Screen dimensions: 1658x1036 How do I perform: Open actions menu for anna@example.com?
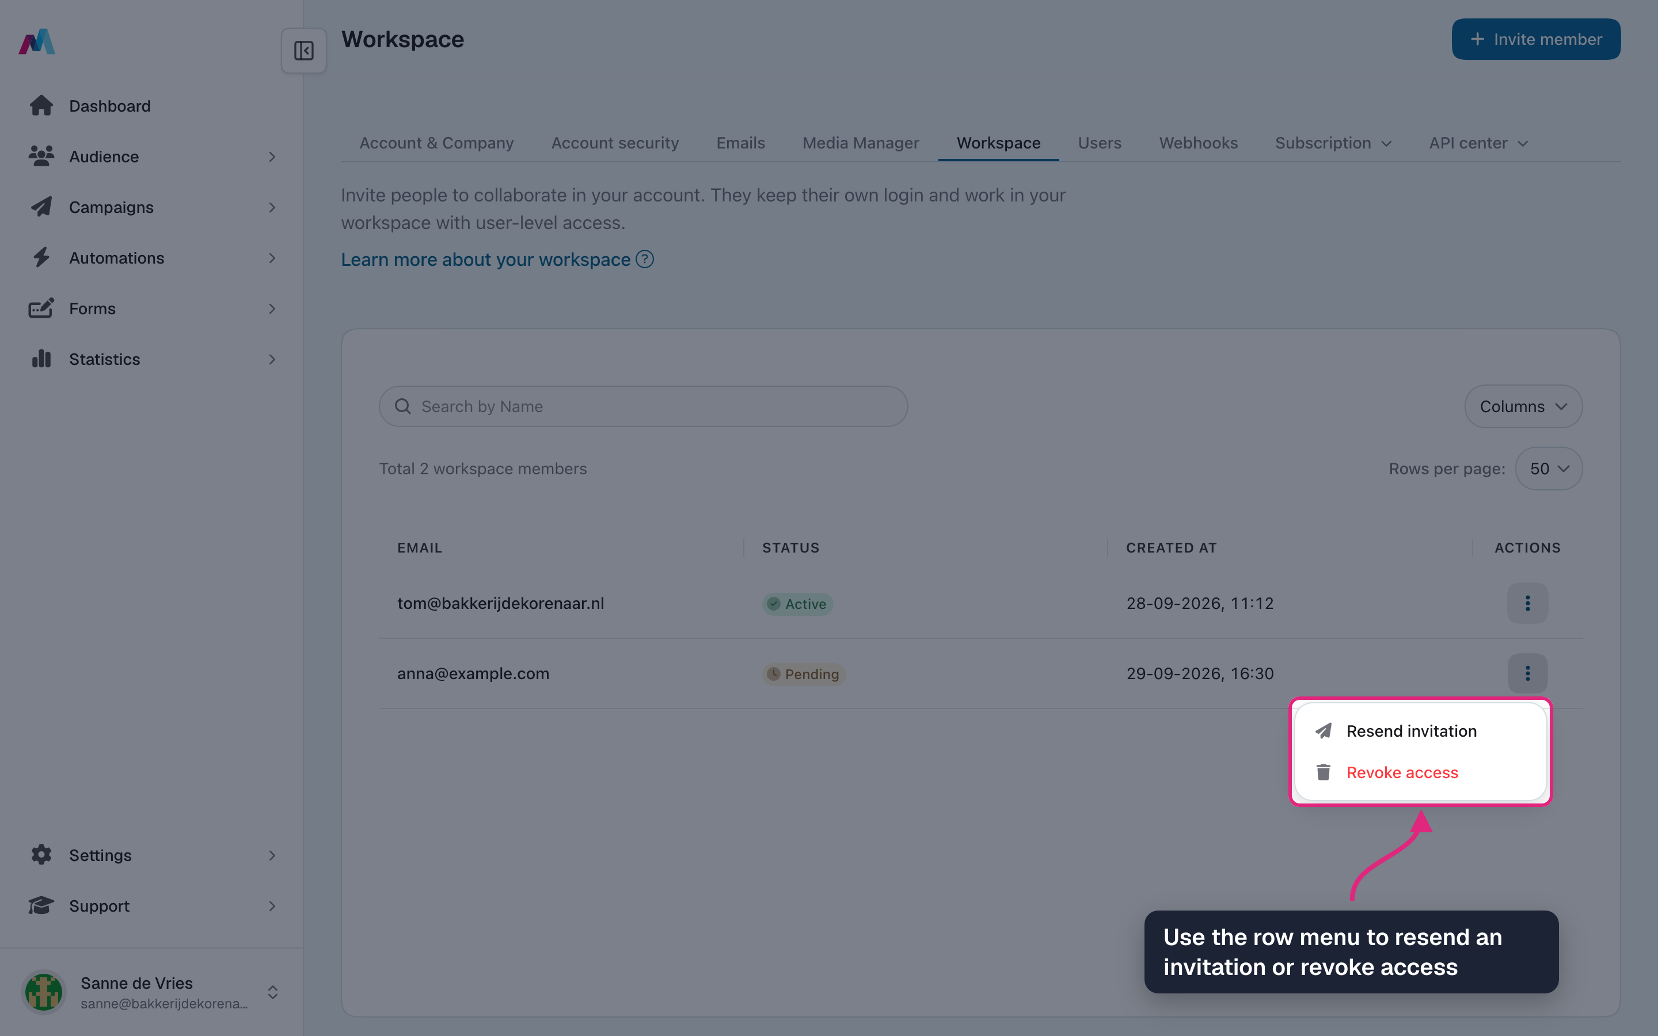[1527, 673]
